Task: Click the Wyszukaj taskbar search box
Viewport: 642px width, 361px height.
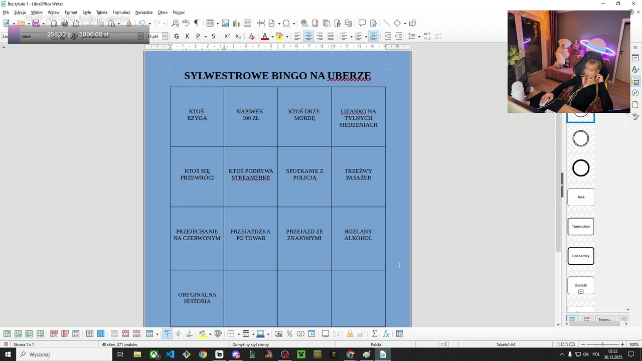Action: point(65,354)
